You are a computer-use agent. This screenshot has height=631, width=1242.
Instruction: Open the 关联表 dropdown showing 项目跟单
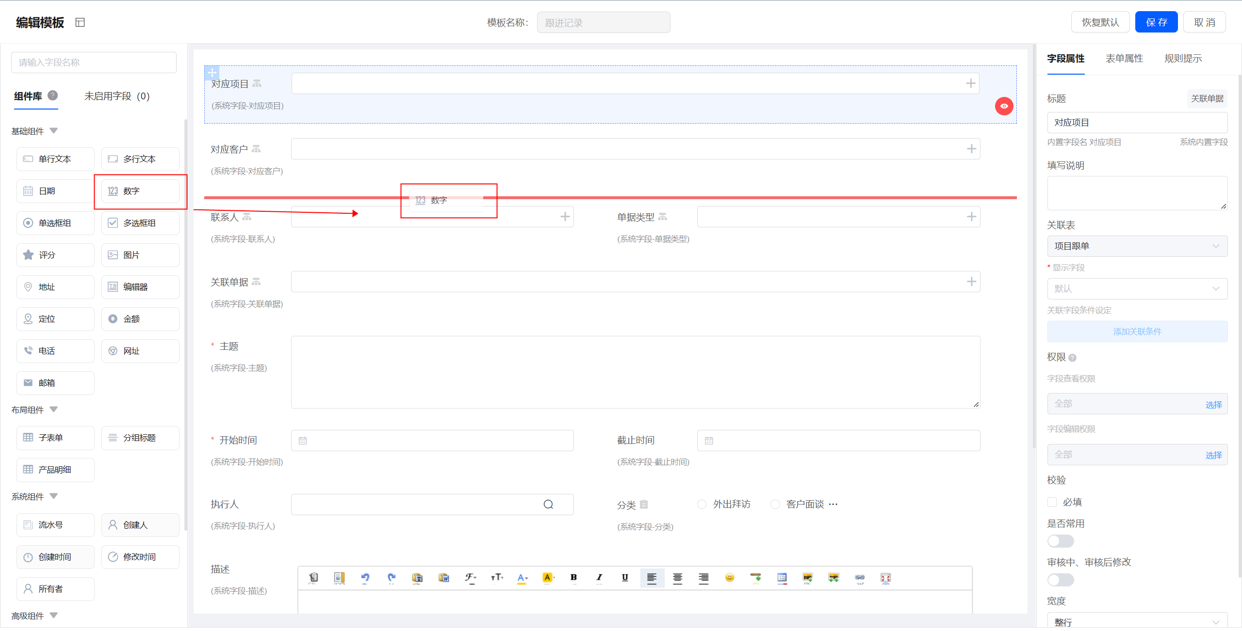1137,246
